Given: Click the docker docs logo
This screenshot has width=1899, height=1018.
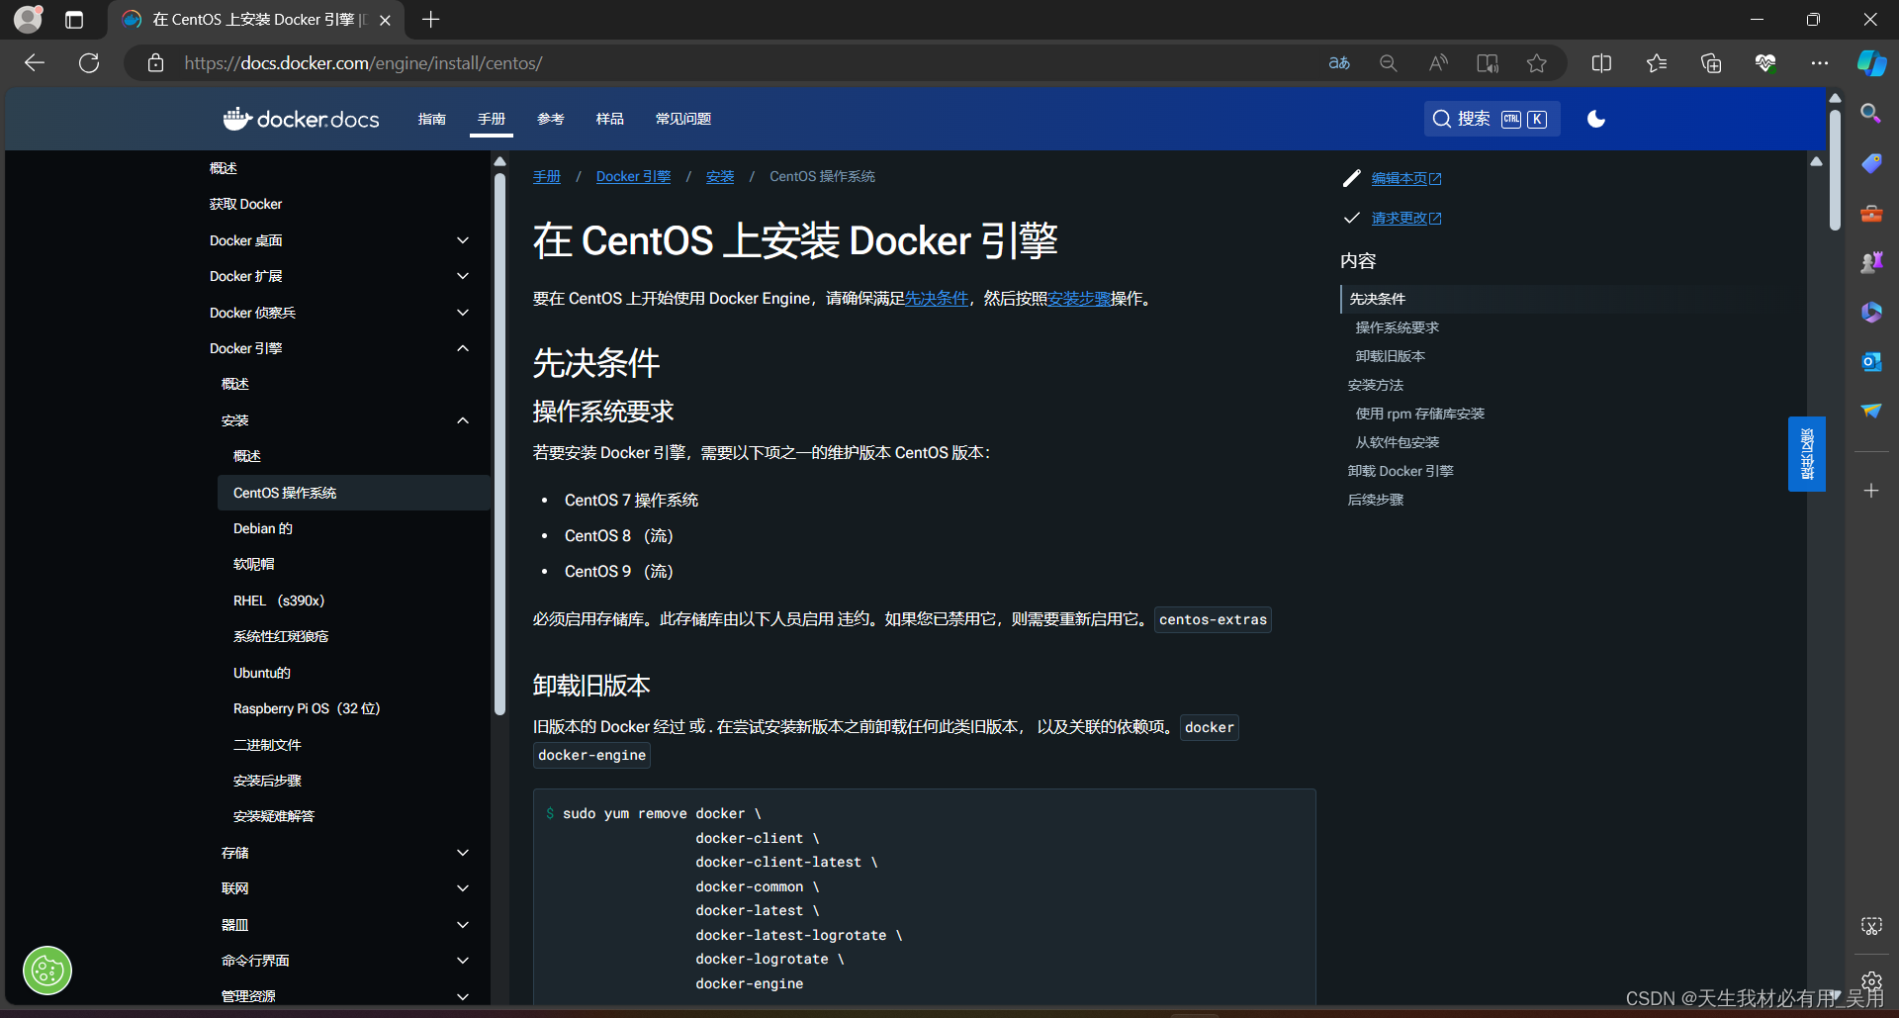Looking at the screenshot, I should coord(301,119).
